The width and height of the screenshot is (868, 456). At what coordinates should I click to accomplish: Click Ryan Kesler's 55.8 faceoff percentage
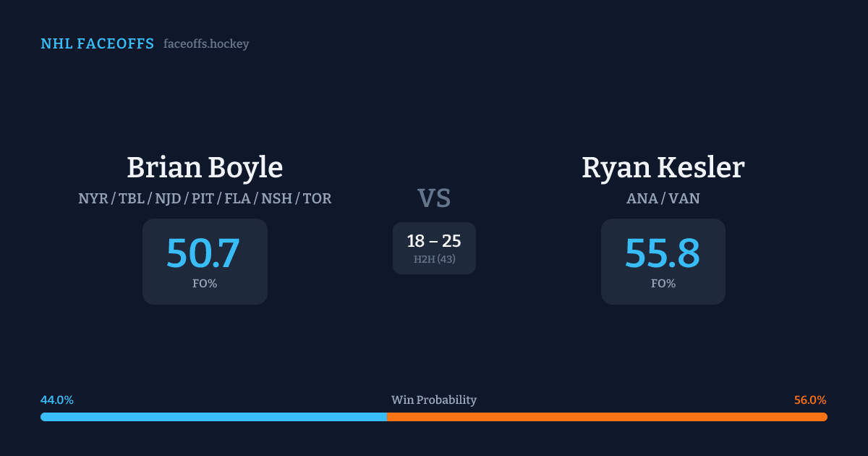pos(663,253)
